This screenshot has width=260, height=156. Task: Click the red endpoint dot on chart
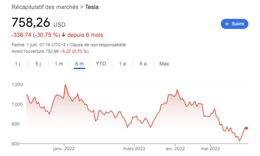247,128
